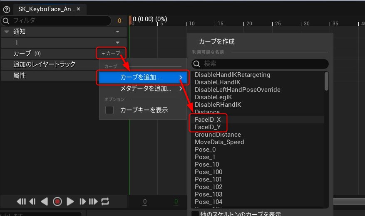
Task: Click the green 0 working range value
Action: coord(176,201)
